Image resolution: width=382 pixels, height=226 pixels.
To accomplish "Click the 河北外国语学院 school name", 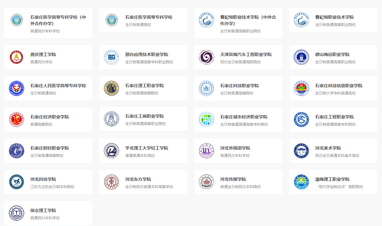I will [235, 148].
